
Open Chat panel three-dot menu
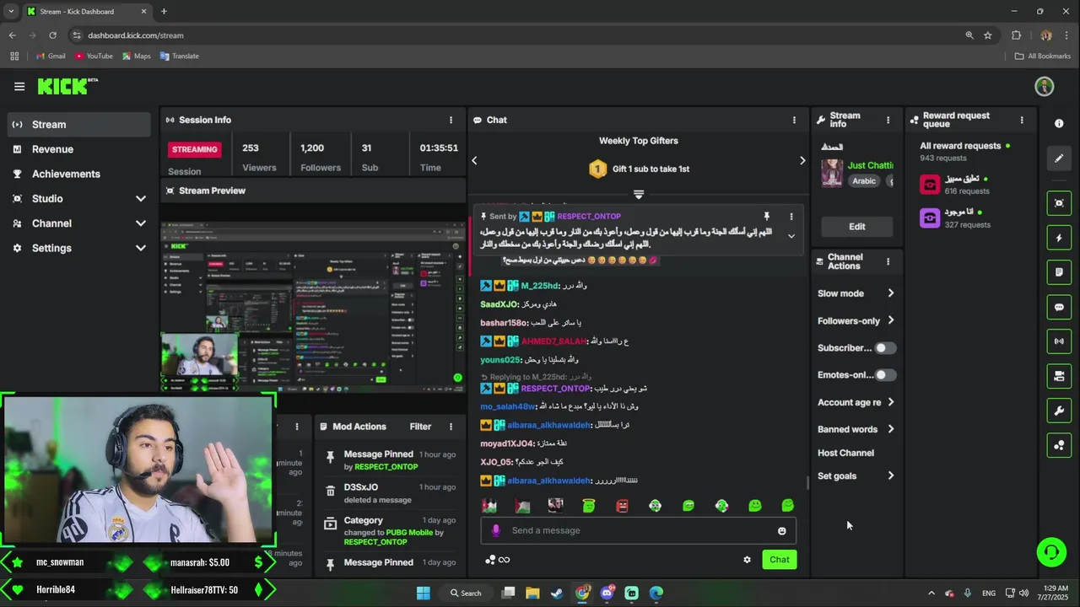(794, 120)
